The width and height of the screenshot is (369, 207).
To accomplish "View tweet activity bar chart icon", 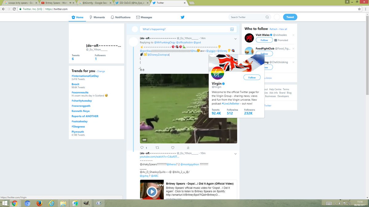I will click(188, 148).
